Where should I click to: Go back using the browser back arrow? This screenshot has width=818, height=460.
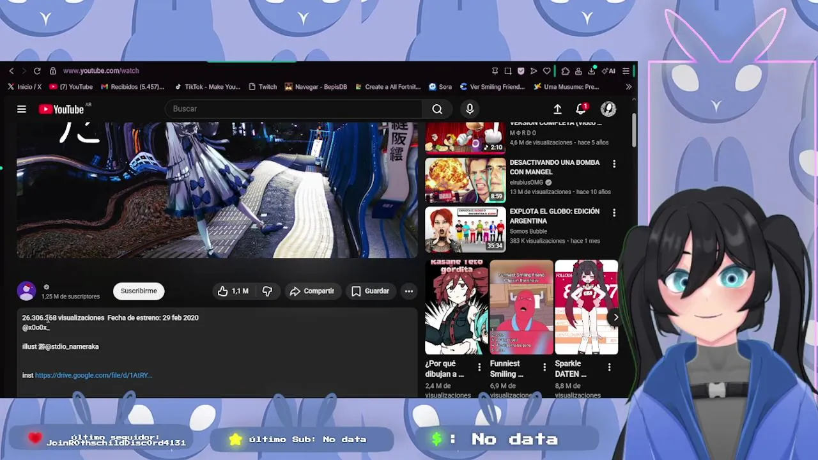[11, 71]
